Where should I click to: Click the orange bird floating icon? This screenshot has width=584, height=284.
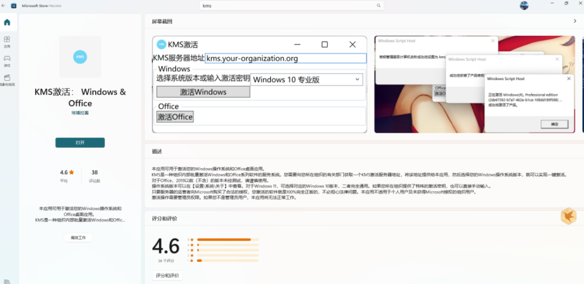(x=568, y=216)
